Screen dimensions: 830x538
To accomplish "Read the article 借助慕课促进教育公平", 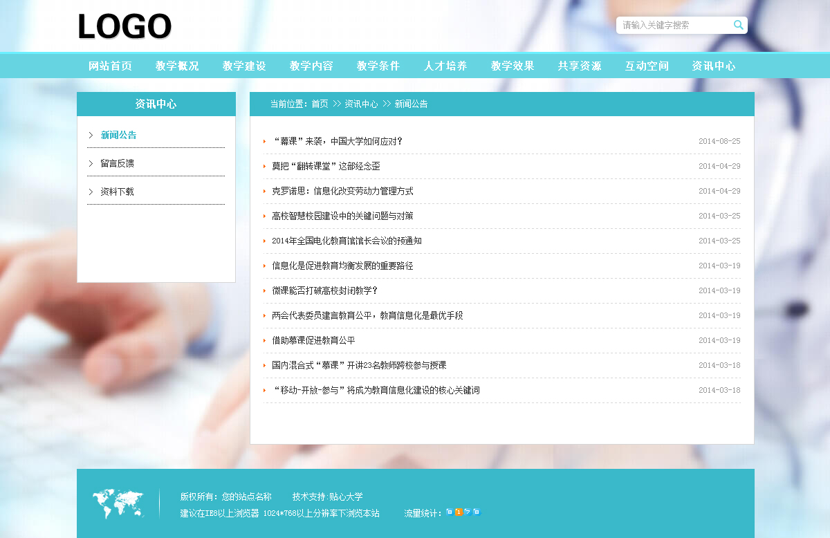I will point(313,341).
